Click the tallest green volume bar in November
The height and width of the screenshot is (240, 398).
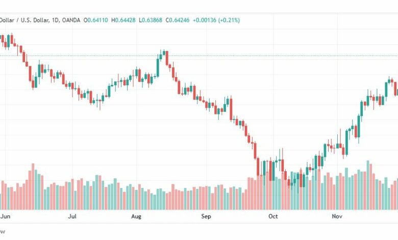coord(368,185)
